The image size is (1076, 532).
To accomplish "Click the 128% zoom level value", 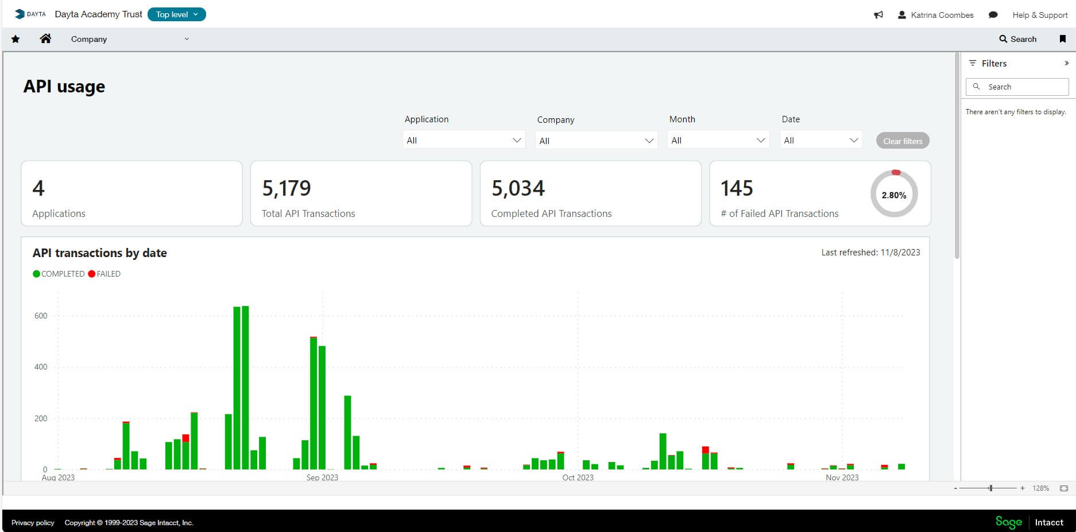I will (x=1040, y=488).
